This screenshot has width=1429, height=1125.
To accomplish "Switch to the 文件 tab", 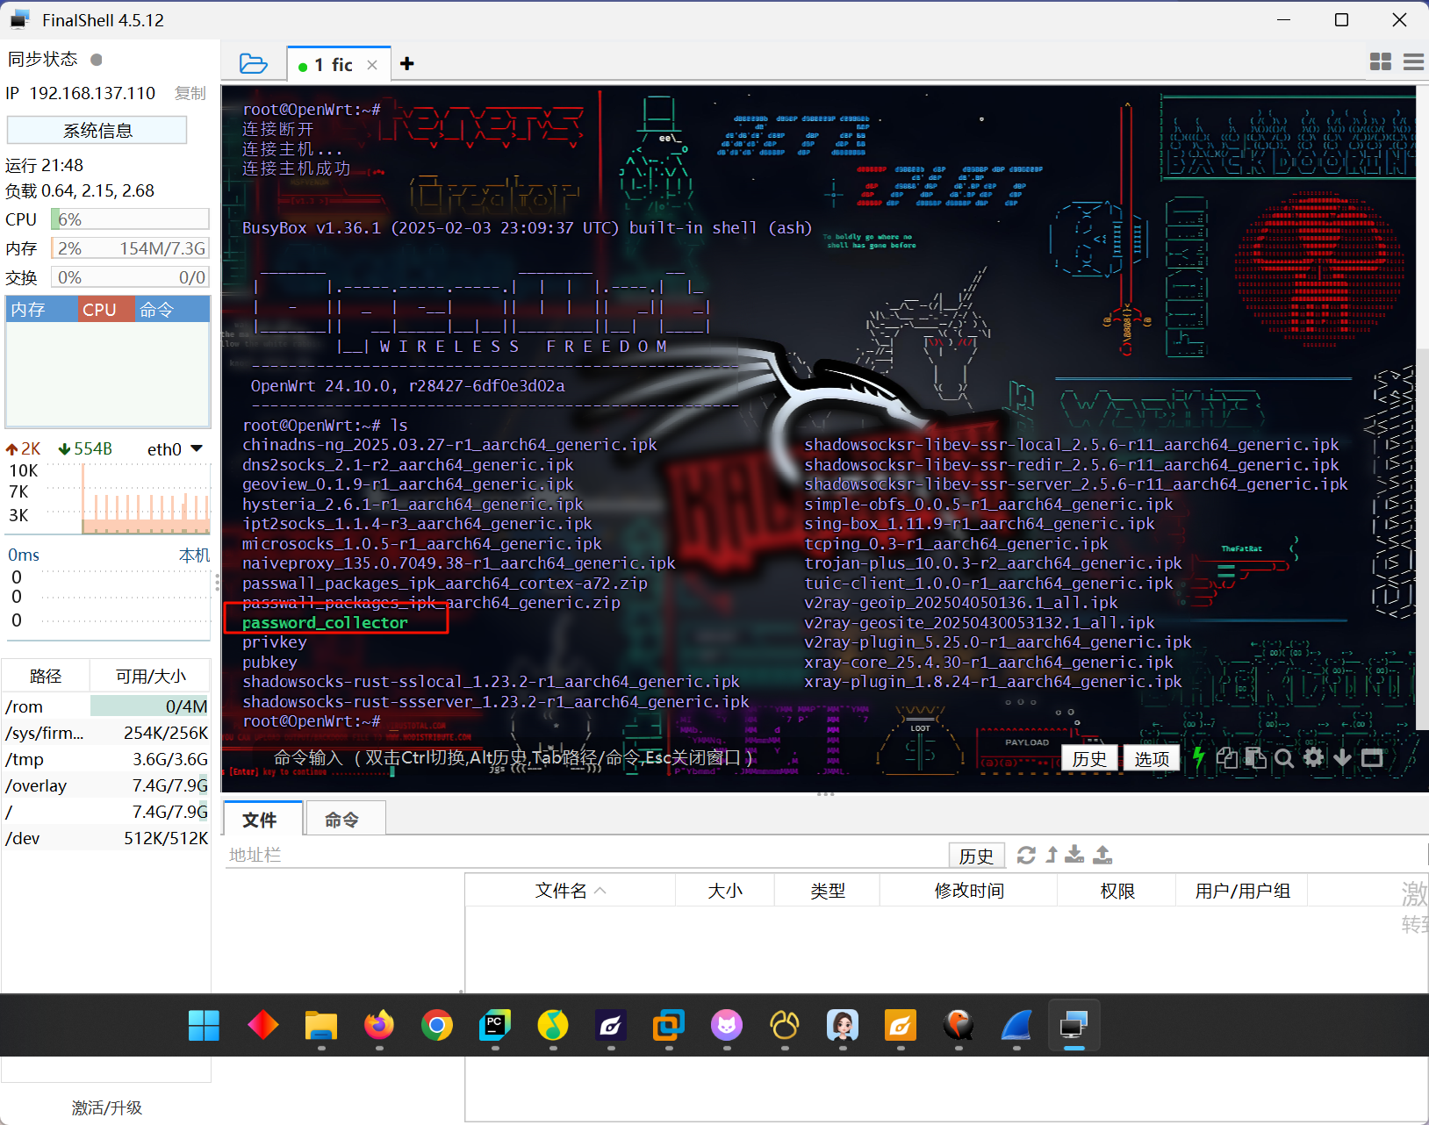I will pos(261,820).
